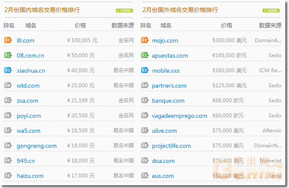Click the ¥100,005 元 price
Viewport: 289px width, 188px height.
pos(82,40)
